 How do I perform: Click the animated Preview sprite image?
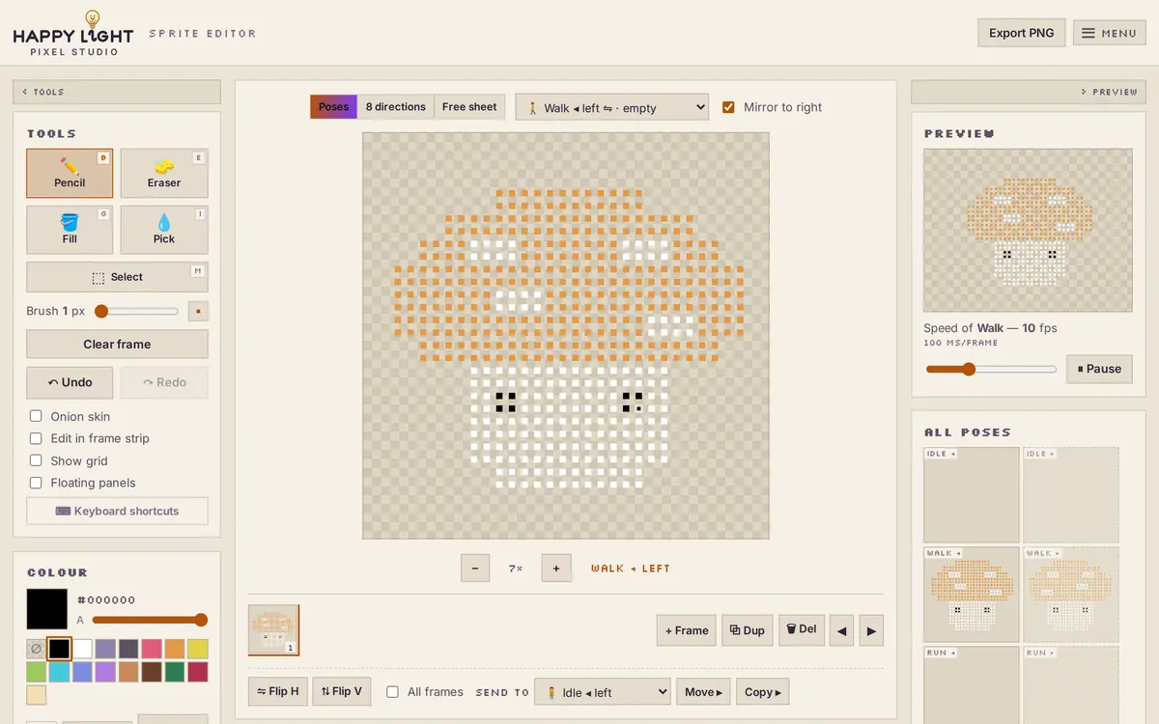tap(1028, 231)
